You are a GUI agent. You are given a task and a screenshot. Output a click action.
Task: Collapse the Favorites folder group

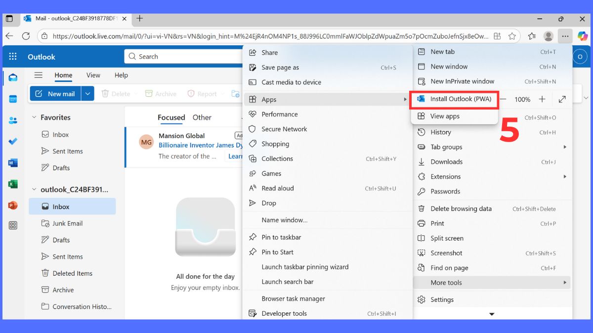[x=35, y=117]
